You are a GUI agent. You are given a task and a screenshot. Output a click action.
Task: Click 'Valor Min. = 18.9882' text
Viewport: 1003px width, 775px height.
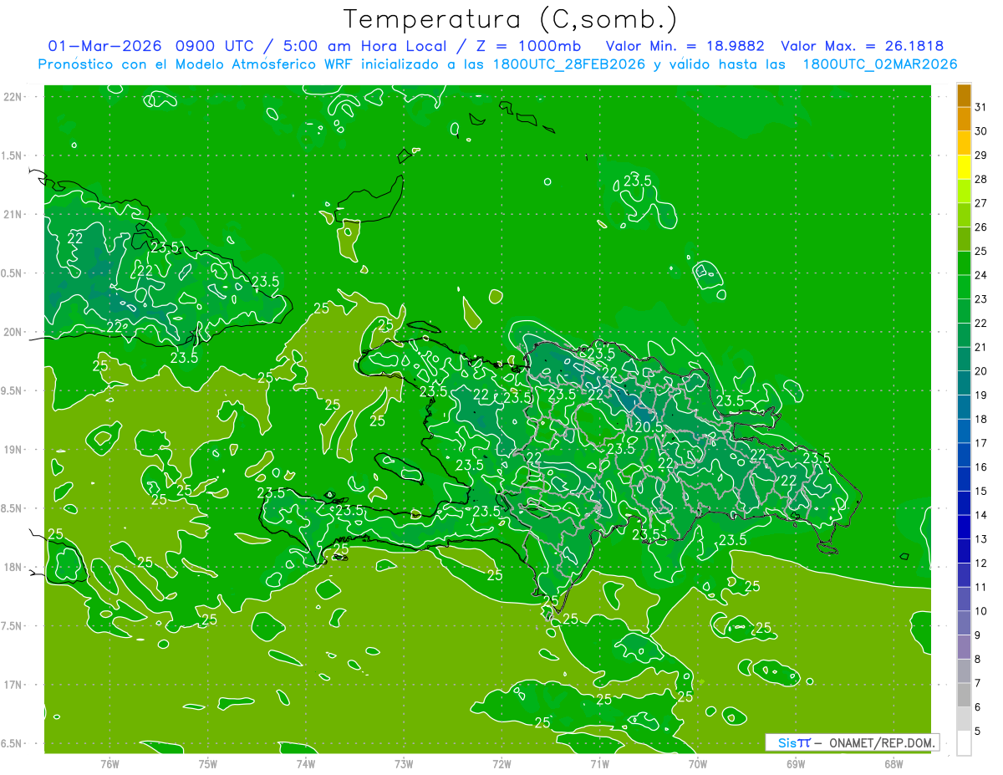pos(685,46)
